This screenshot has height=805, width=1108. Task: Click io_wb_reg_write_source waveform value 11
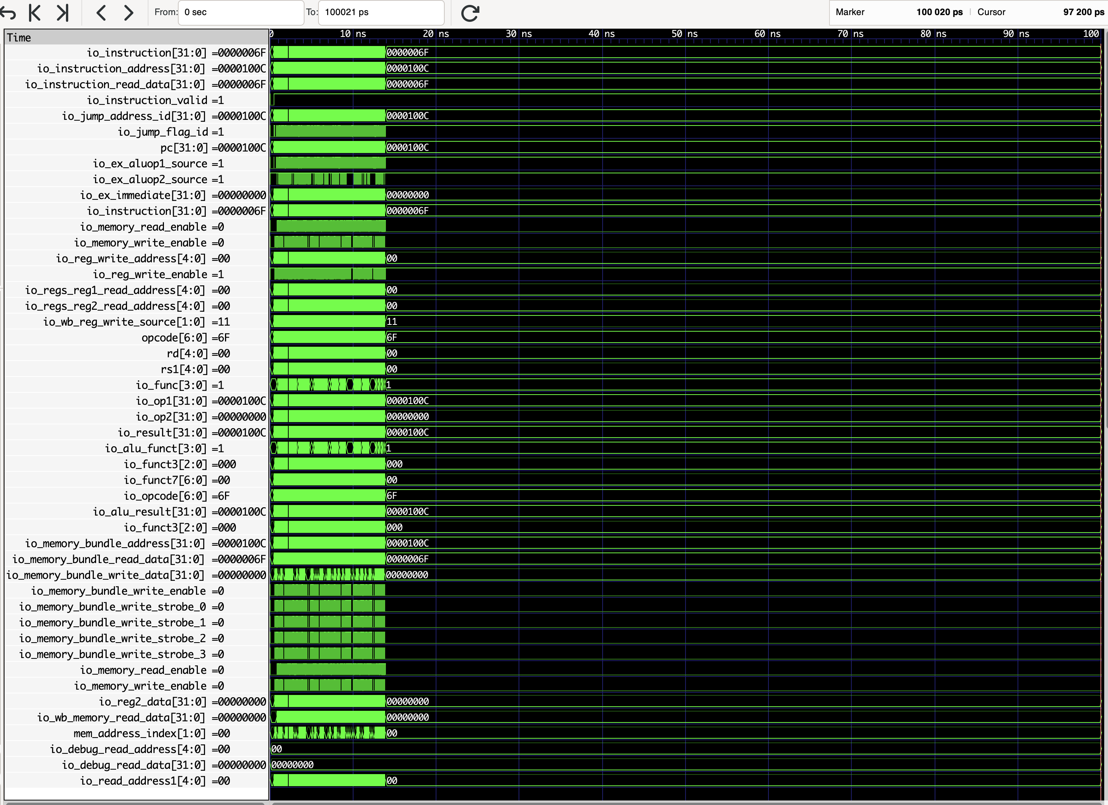click(392, 321)
